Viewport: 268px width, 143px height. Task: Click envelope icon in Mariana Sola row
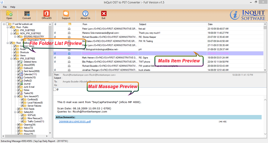(x=69, y=33)
